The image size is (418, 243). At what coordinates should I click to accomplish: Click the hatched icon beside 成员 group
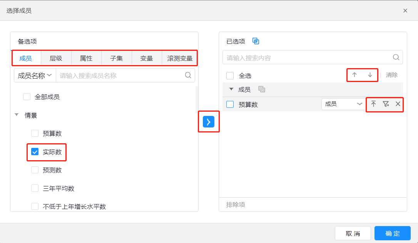click(262, 89)
